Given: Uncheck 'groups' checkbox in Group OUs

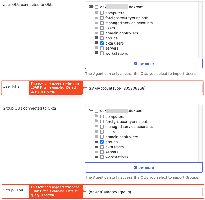Looking at the screenshot, I should pos(102,142).
